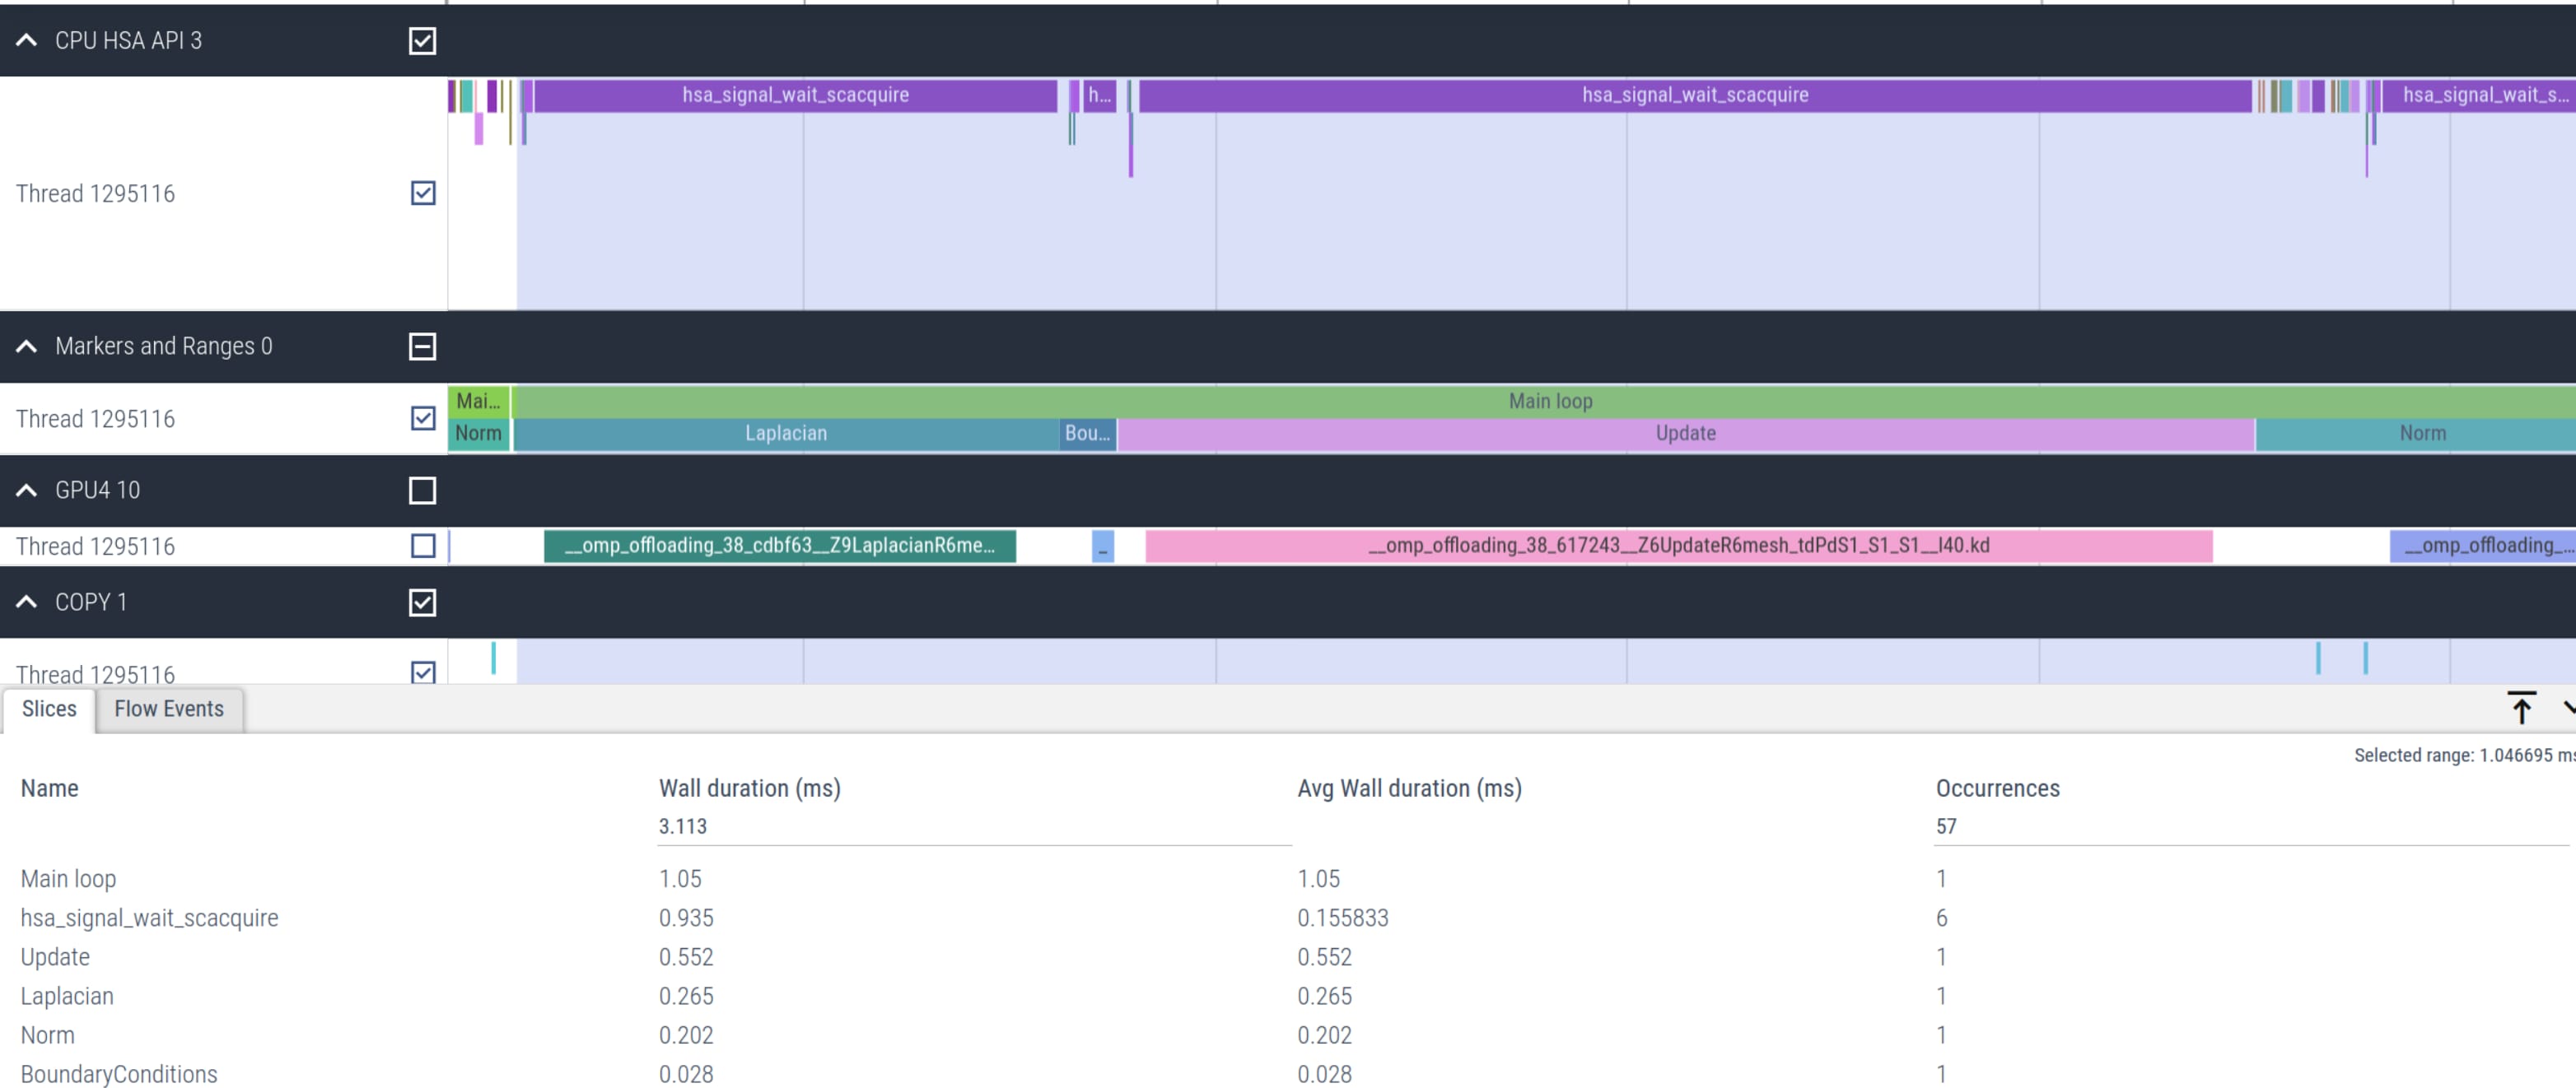
Task: Switch to the Flow Events tab
Action: pyautogui.click(x=169, y=709)
